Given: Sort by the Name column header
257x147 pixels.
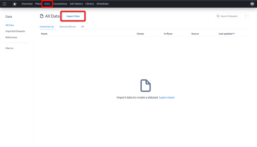Looking at the screenshot, I should coord(44,34).
